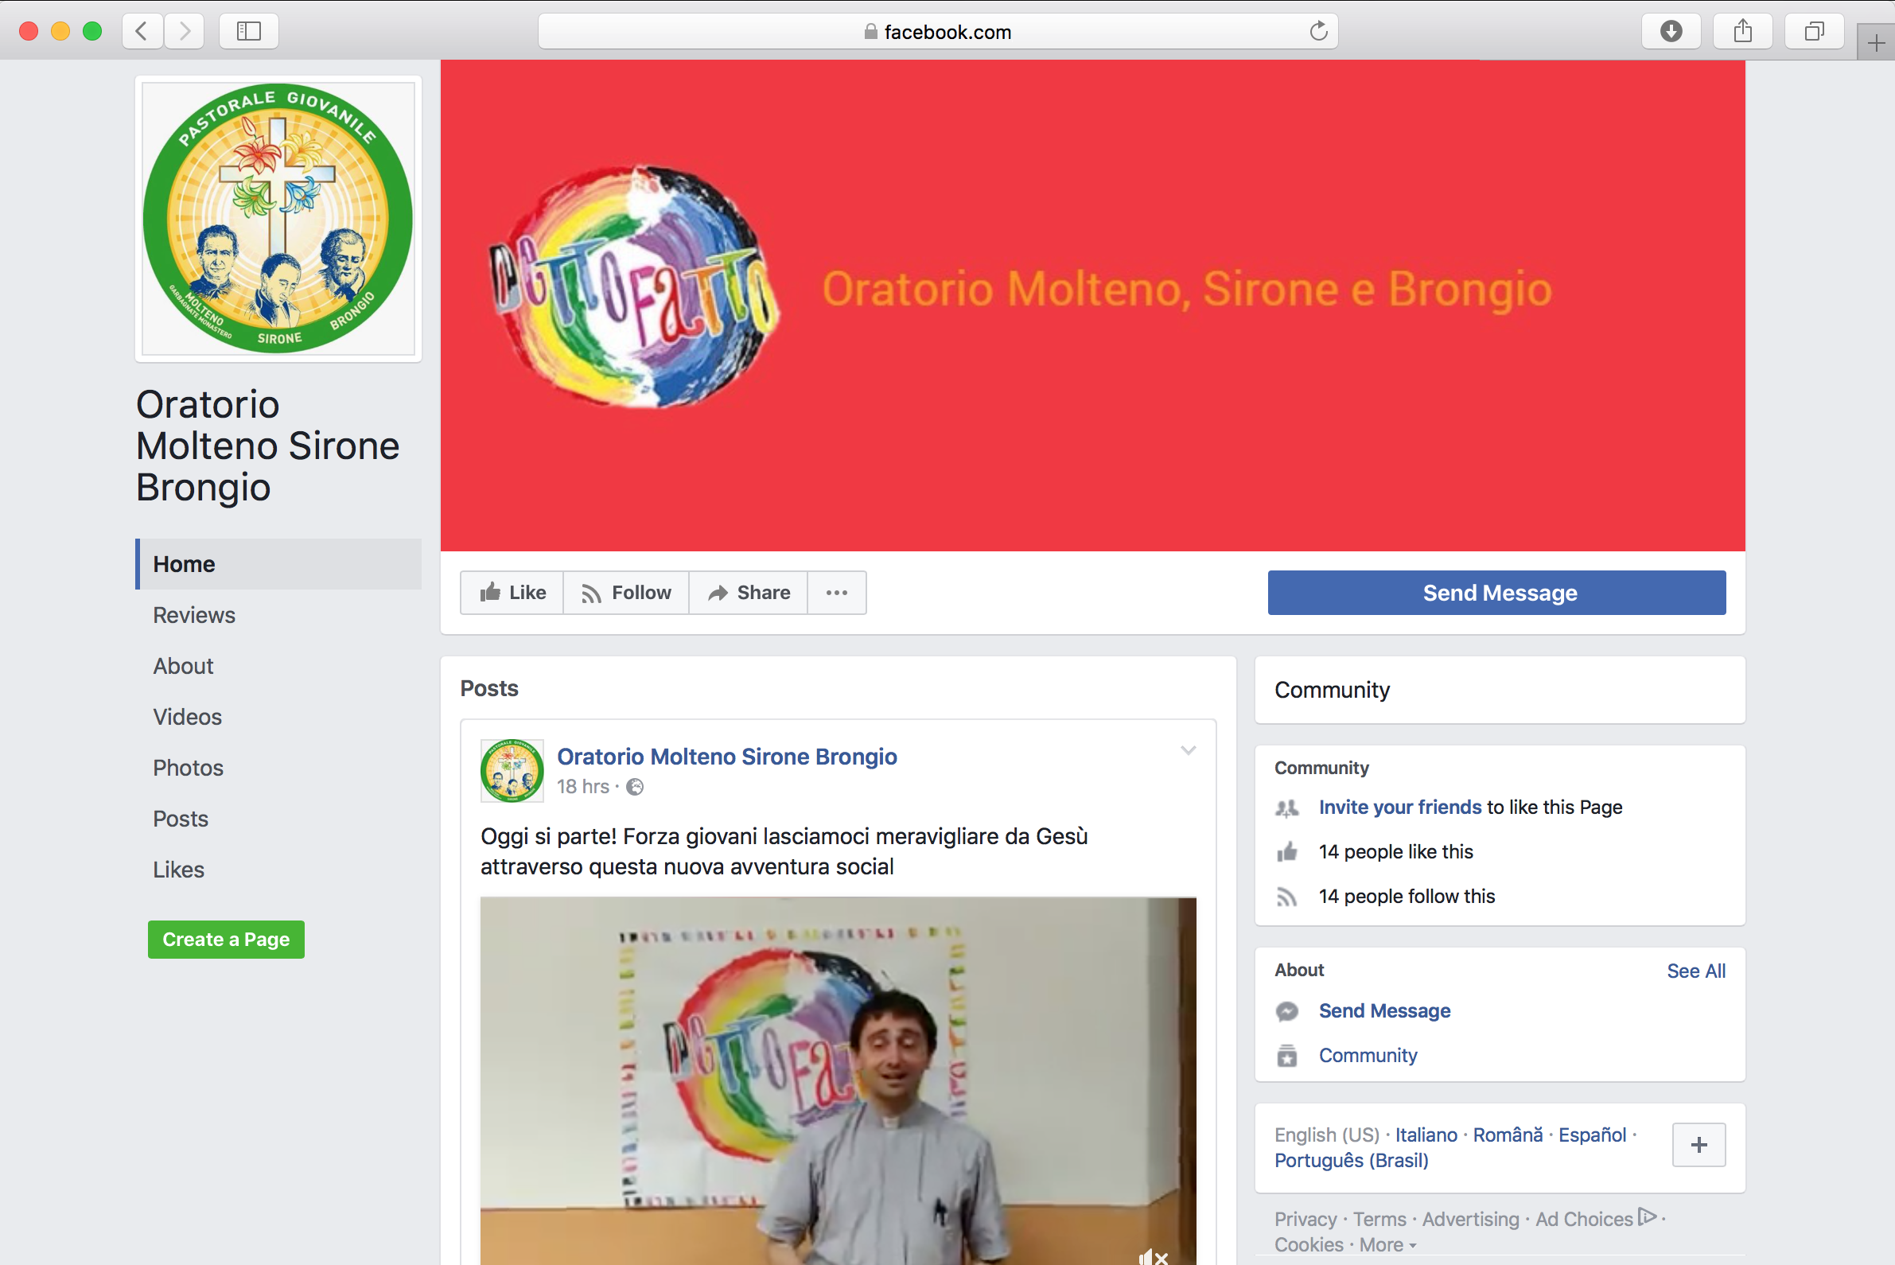Image resolution: width=1895 pixels, height=1265 pixels.
Task: Click the Community category icon
Action: tap(1286, 1055)
